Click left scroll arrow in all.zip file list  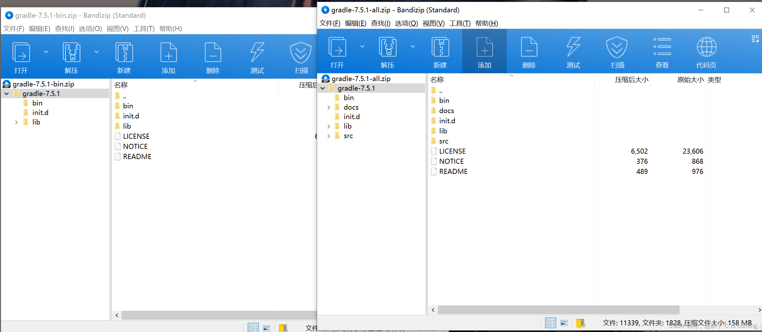433,310
